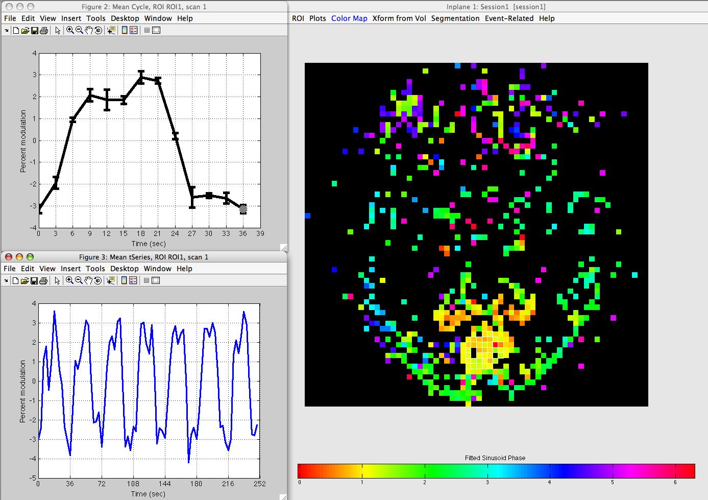
Task: Select the Pan hand tool in Figure 2
Action: pyautogui.click(x=89, y=30)
